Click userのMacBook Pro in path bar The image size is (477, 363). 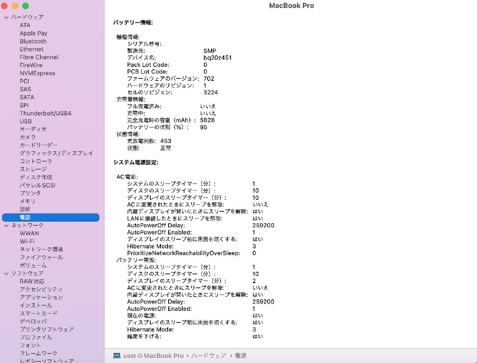click(153, 355)
